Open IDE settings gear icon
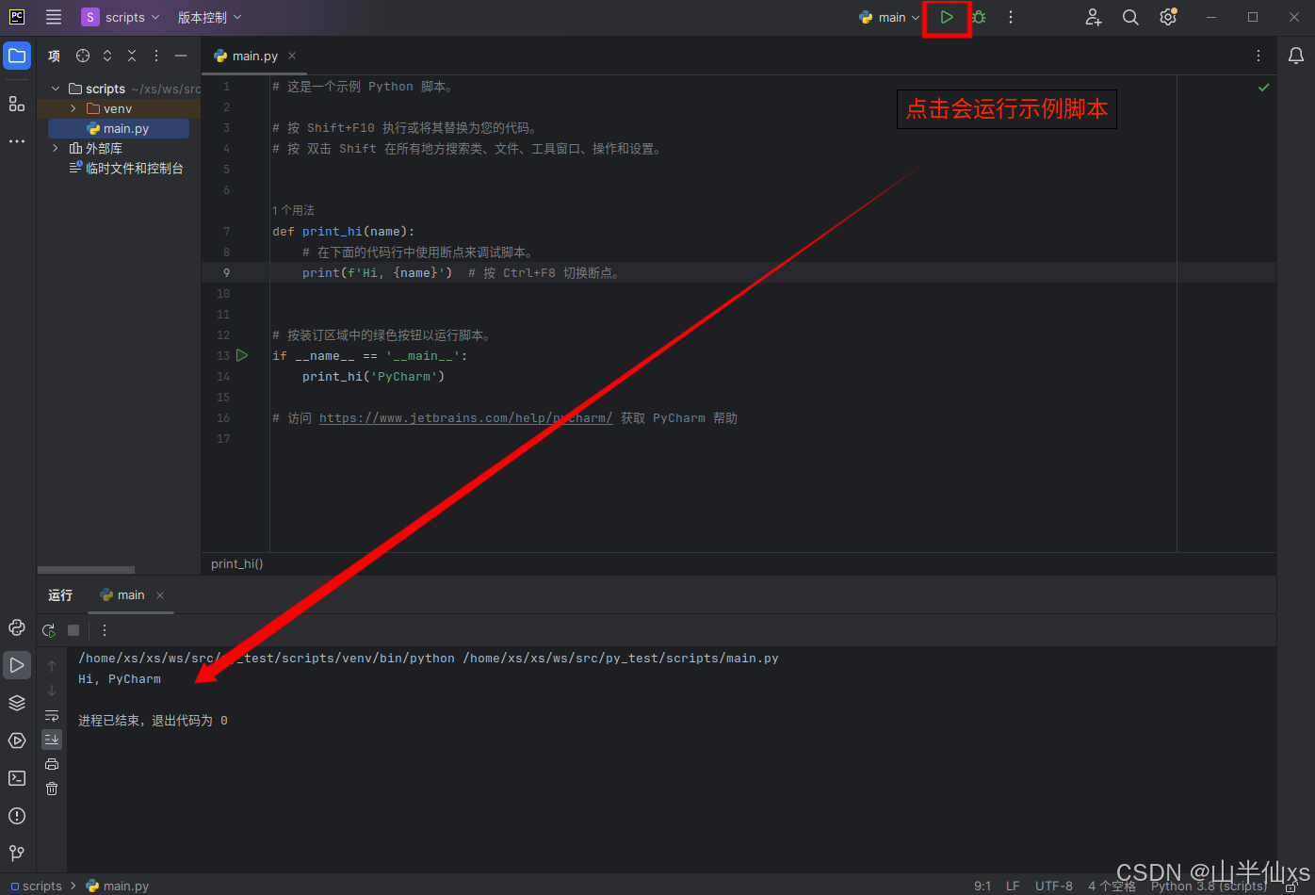The width and height of the screenshot is (1315, 895). coord(1168,17)
